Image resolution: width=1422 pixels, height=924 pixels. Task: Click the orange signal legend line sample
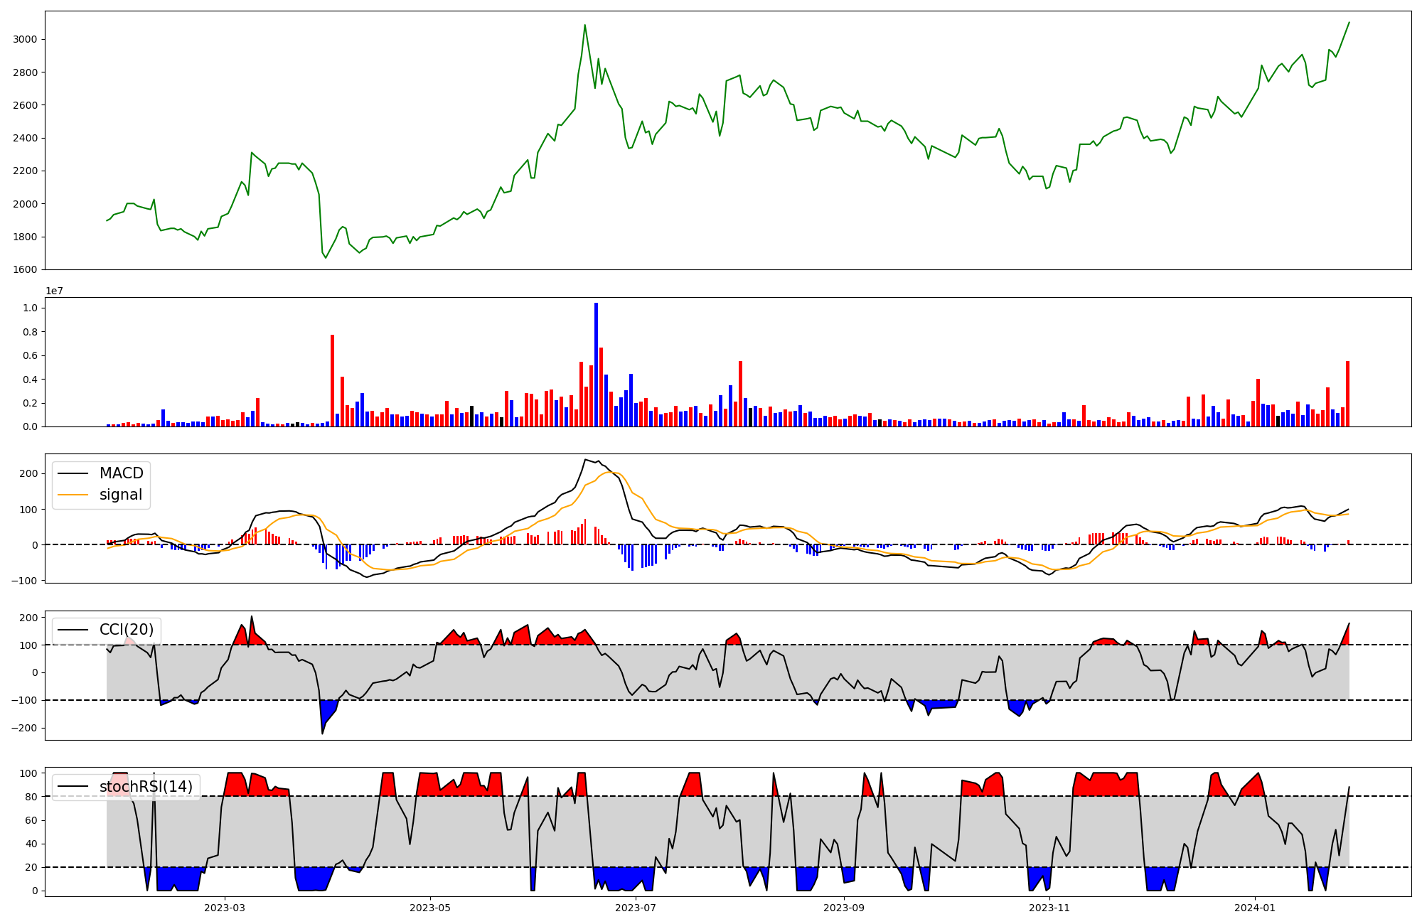(74, 495)
